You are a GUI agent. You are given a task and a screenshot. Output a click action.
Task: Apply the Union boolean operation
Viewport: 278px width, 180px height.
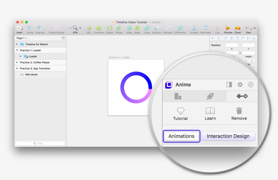(x=147, y=28)
